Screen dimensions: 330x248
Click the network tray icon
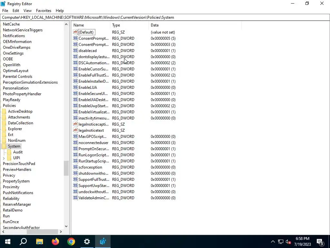[281, 242]
